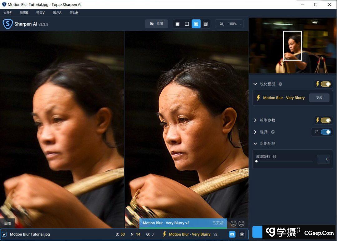Click the neutral face feedback icon
Image resolution: width=337 pixels, height=241 pixels.
[x=242, y=223]
